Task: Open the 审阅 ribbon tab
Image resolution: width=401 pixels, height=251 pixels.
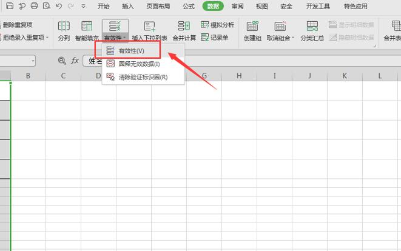Action: point(237,6)
